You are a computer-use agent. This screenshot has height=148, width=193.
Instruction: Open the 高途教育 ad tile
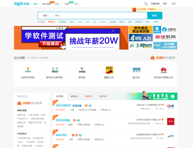point(165,38)
